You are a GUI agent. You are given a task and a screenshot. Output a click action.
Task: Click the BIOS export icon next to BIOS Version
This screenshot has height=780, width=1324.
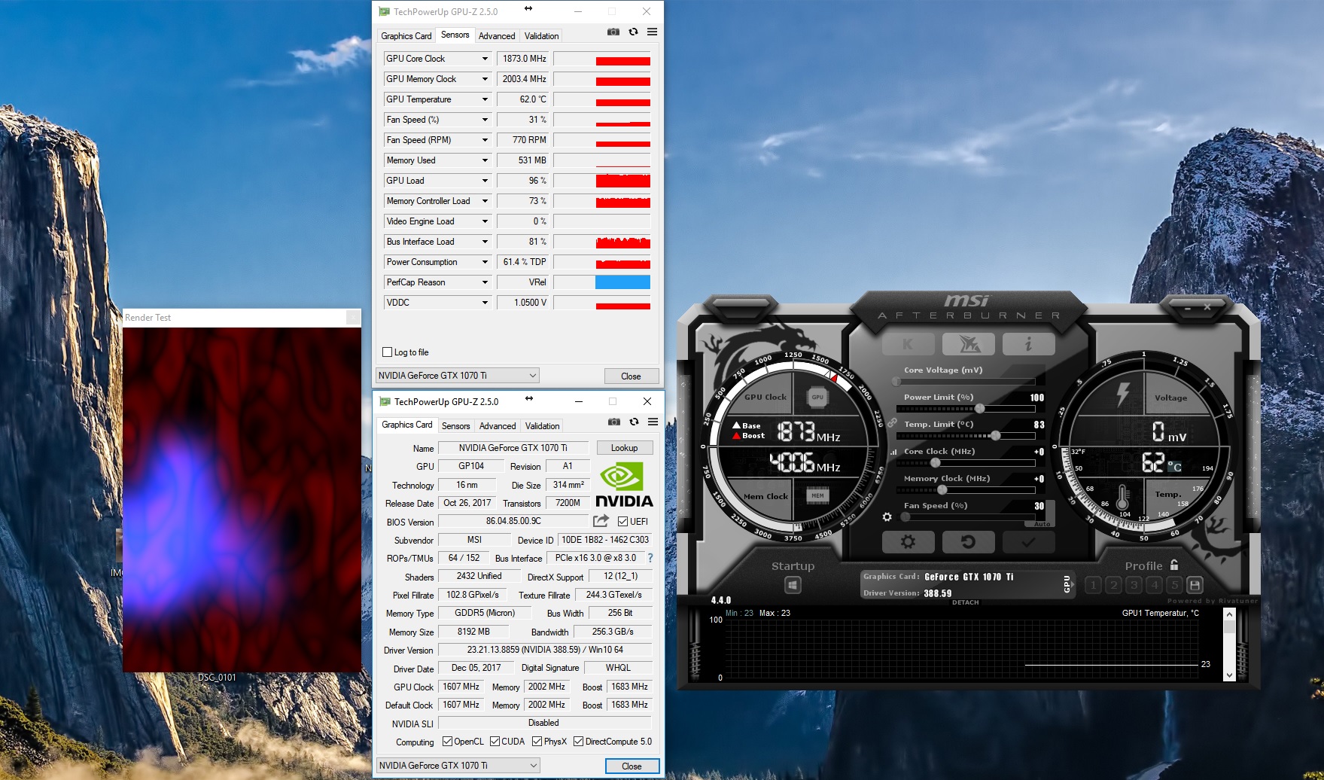[x=601, y=521]
